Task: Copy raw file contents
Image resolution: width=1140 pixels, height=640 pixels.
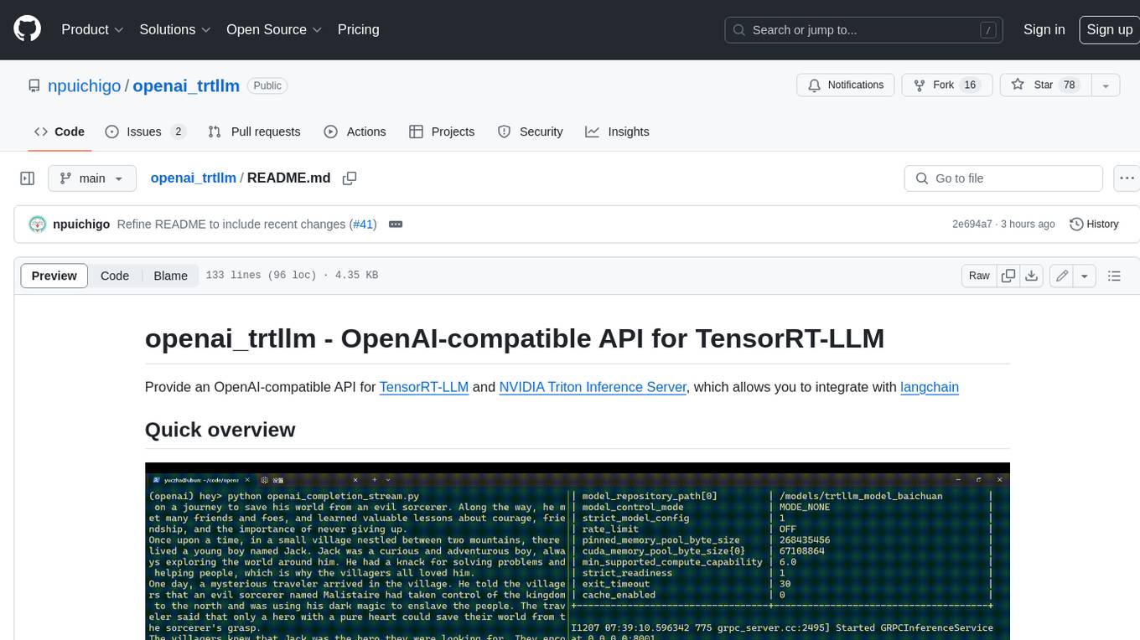Action: (x=1008, y=276)
